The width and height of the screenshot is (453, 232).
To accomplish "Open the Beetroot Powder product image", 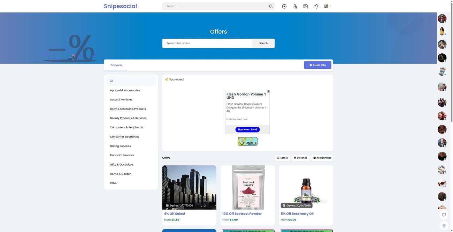I will tap(248, 187).
